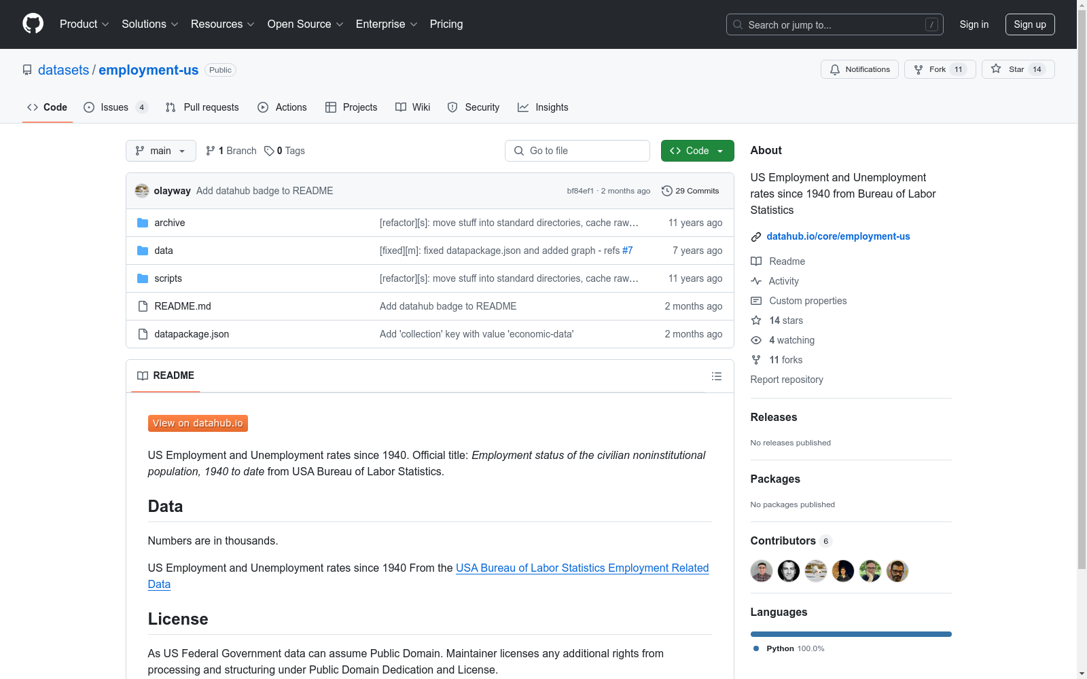Expand the Open Source menu
This screenshot has width=1087, height=679.
[x=306, y=24]
